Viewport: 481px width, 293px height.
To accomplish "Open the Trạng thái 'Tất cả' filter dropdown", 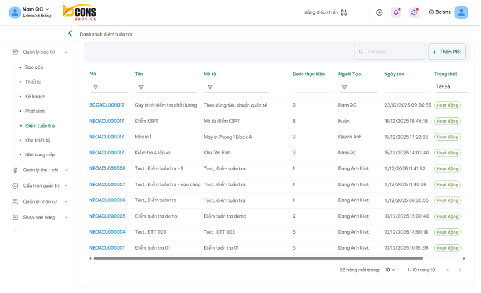I will click(450, 87).
